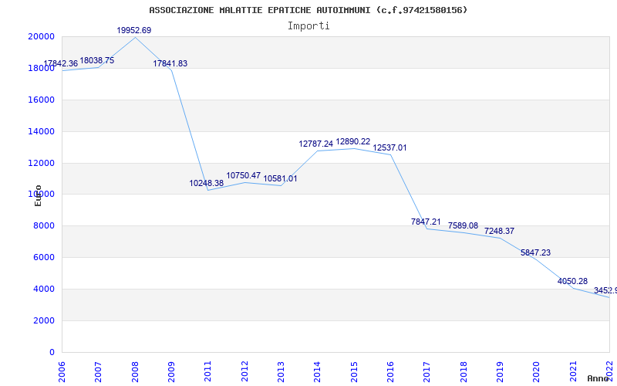The image size is (617, 386).
Task: Click y-axis tick label 12000
Action: tap(41, 163)
